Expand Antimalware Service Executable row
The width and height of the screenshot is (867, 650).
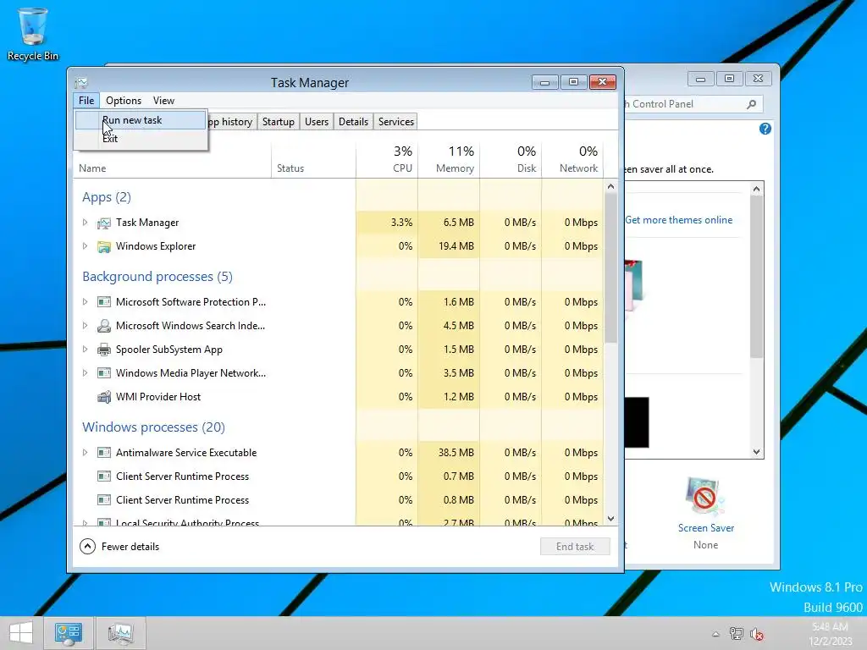[x=85, y=453]
